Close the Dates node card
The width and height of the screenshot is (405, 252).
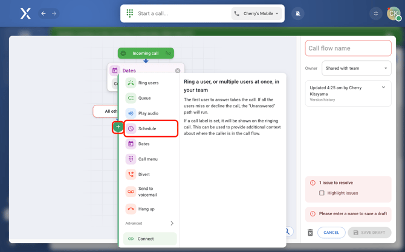[178, 71]
